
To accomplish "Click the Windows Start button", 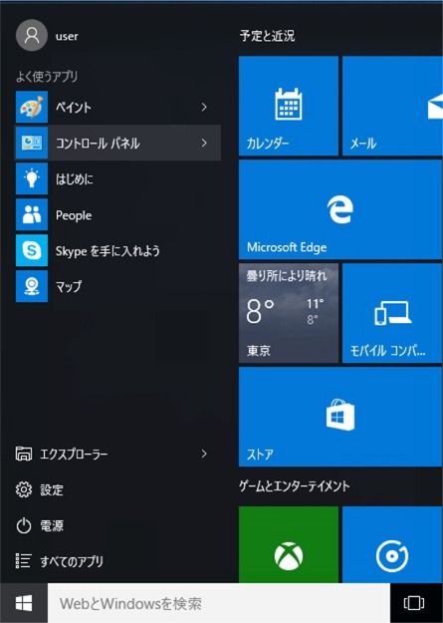I will pos(24,603).
